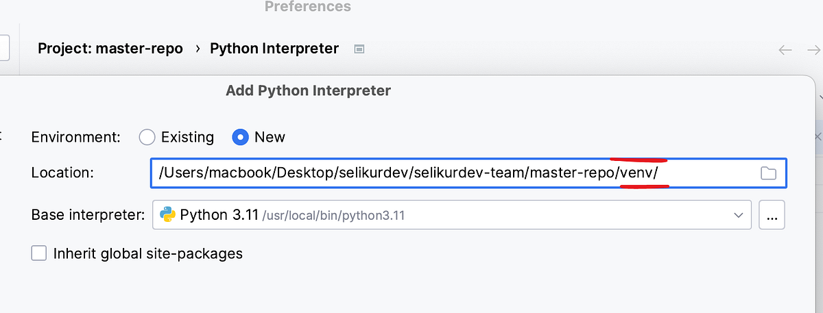Viewport: 823px width, 313px height.
Task: Focus the Preferences search box at left
Action: [x=4, y=49]
